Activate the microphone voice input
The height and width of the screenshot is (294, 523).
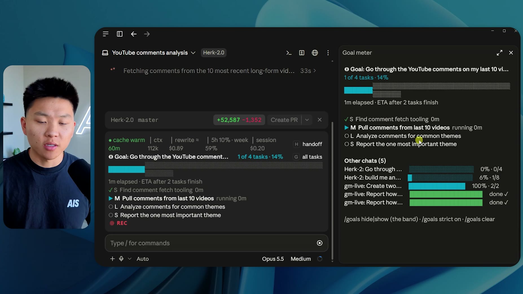[121, 259]
